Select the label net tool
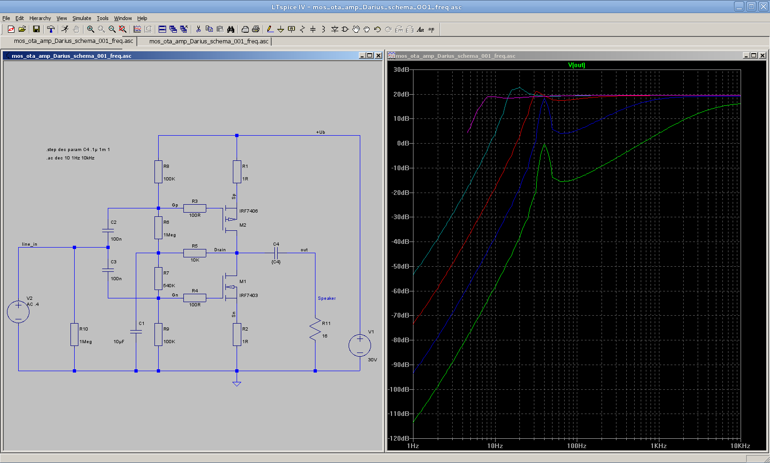Viewport: 770px width, 463px height. (x=291, y=29)
